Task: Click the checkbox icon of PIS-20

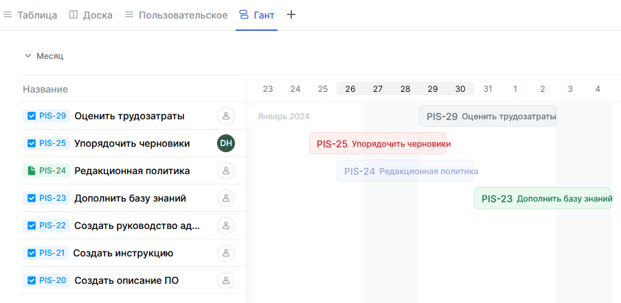Action: click(x=31, y=280)
